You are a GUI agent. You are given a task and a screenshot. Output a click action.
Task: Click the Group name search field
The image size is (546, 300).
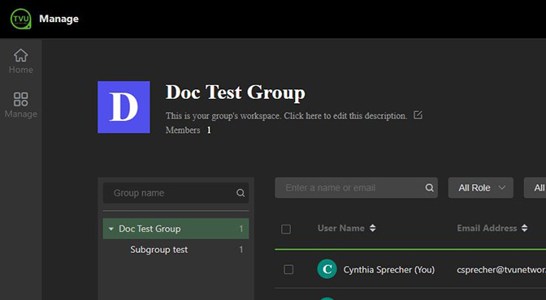click(x=175, y=193)
